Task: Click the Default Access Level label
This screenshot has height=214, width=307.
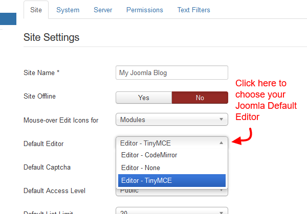Action: click(x=54, y=191)
